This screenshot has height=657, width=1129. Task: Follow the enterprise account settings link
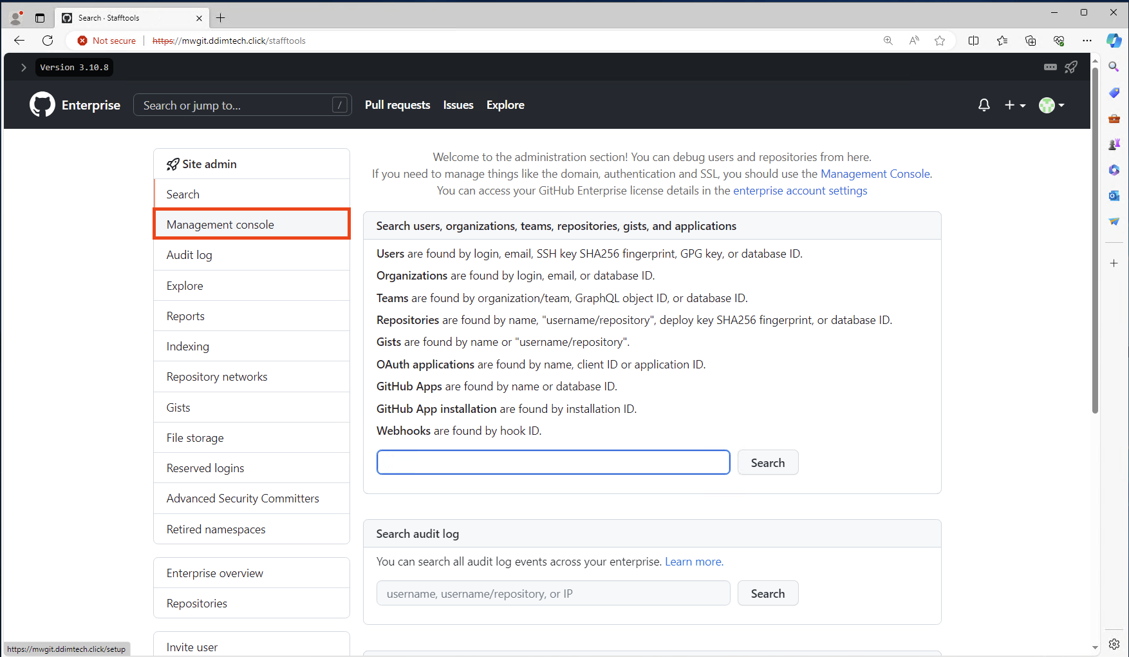pos(800,190)
